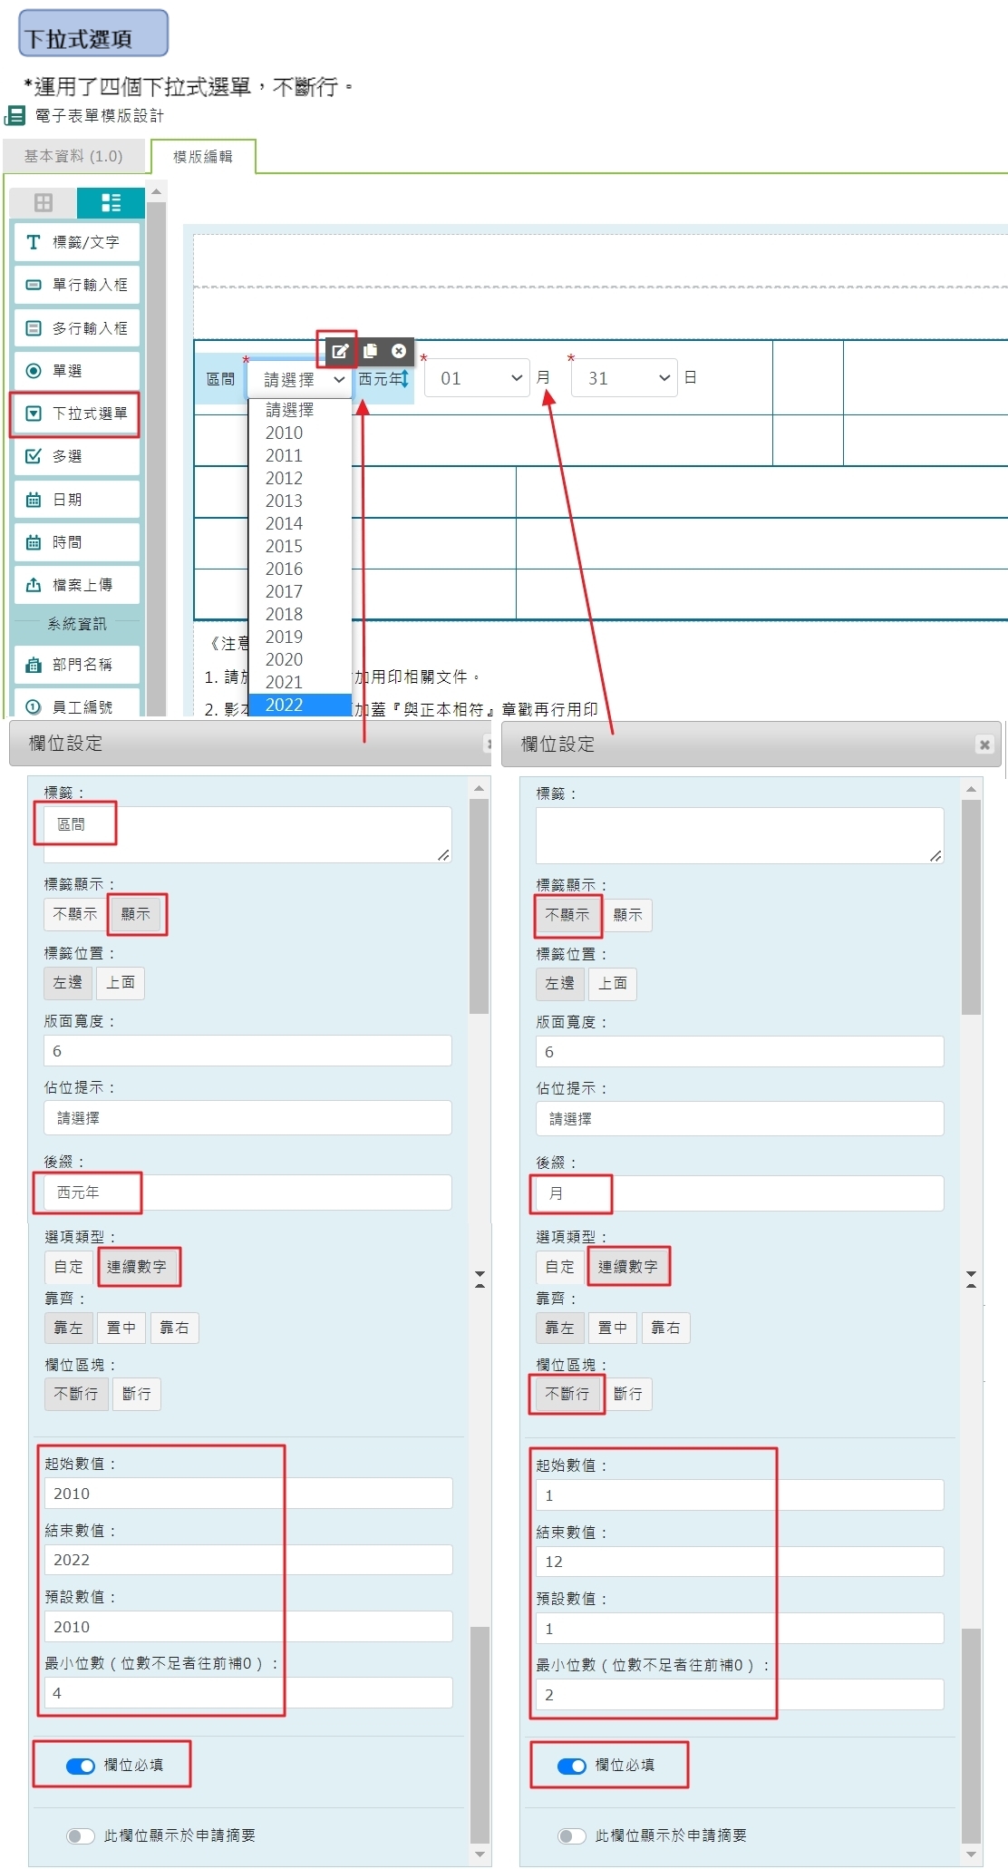Viewport: 1008px width, 1869px height.
Task: Edit 版面寬度 field in right panel
Action: pos(740,1052)
